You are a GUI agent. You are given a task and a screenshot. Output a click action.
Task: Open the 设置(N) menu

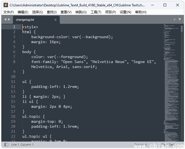pyautogui.click(x=125, y=12)
